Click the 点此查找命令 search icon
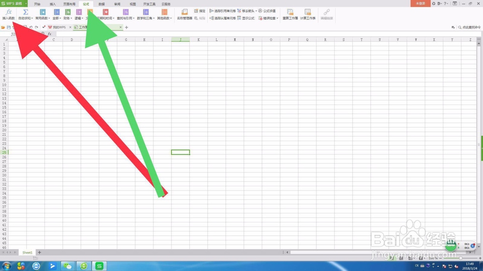 point(460,27)
